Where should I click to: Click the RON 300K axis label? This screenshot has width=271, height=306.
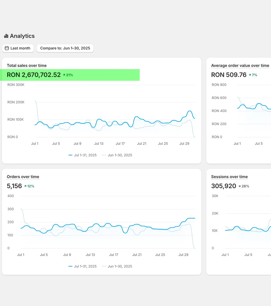pos(16,85)
